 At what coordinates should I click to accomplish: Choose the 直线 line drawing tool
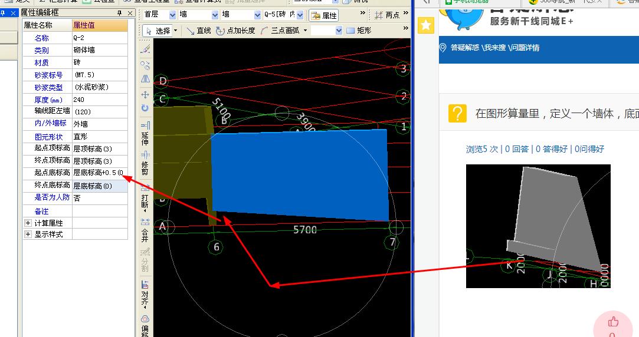click(x=198, y=31)
